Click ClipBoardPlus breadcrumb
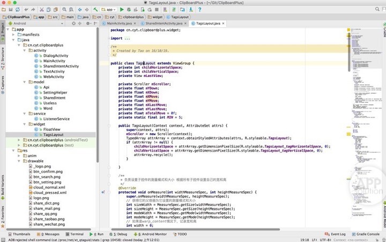This screenshot has height=242, width=386. click(16, 17)
